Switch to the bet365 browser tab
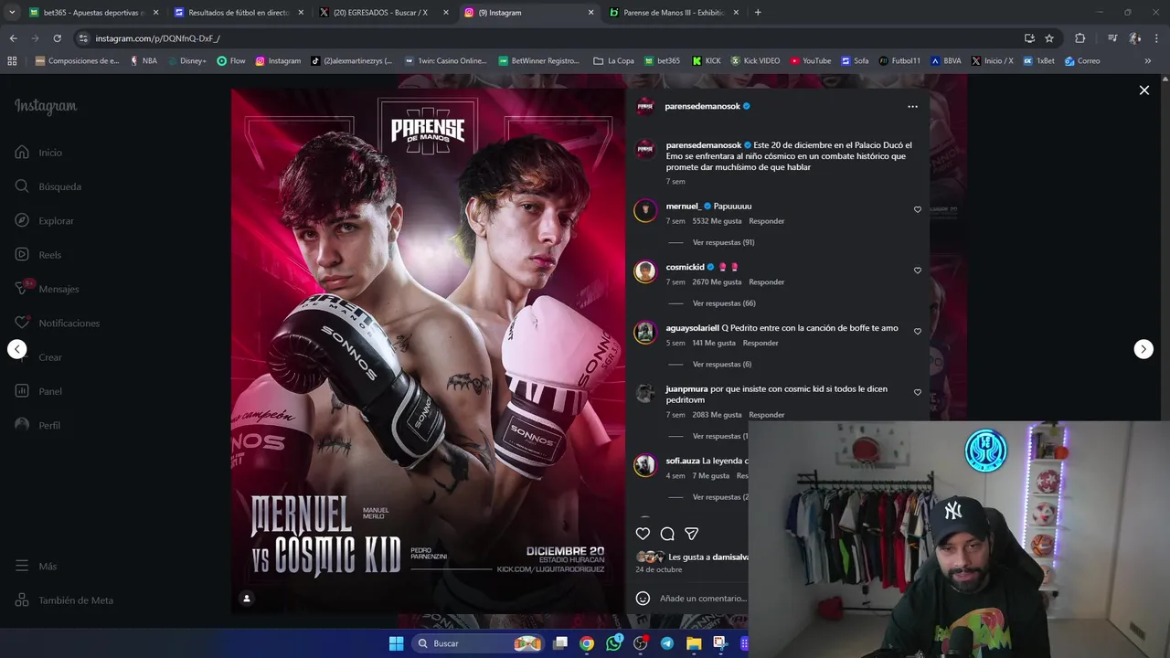The height and width of the screenshot is (658, 1170). coord(93,13)
